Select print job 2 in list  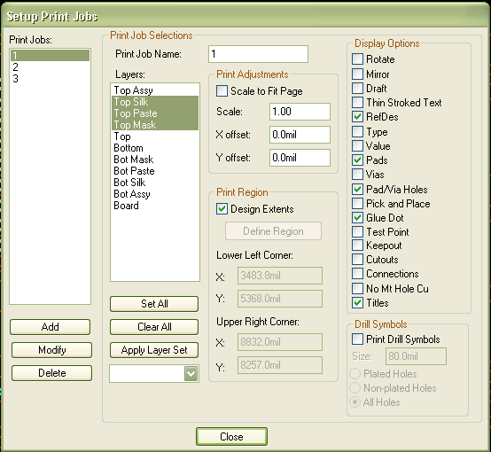point(51,67)
